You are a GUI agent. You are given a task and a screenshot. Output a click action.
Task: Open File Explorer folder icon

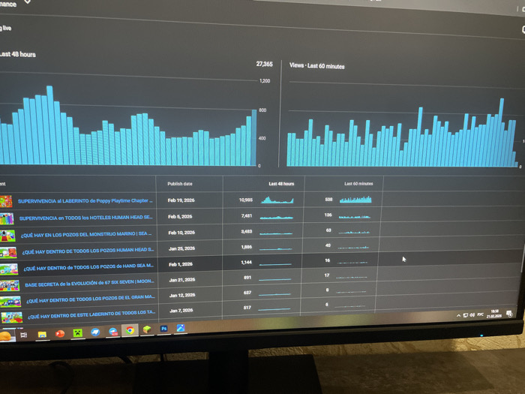point(42,335)
